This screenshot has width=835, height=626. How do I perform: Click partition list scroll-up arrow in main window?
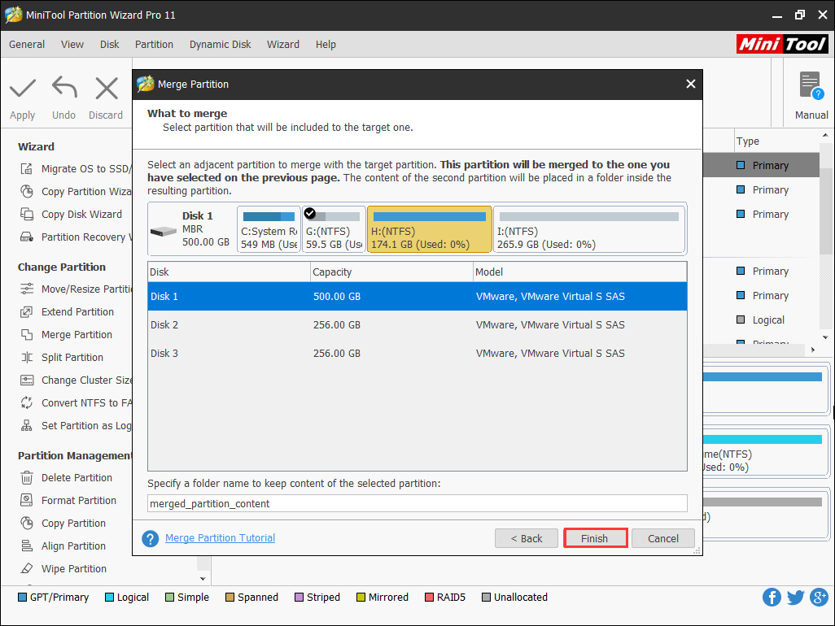(x=825, y=135)
